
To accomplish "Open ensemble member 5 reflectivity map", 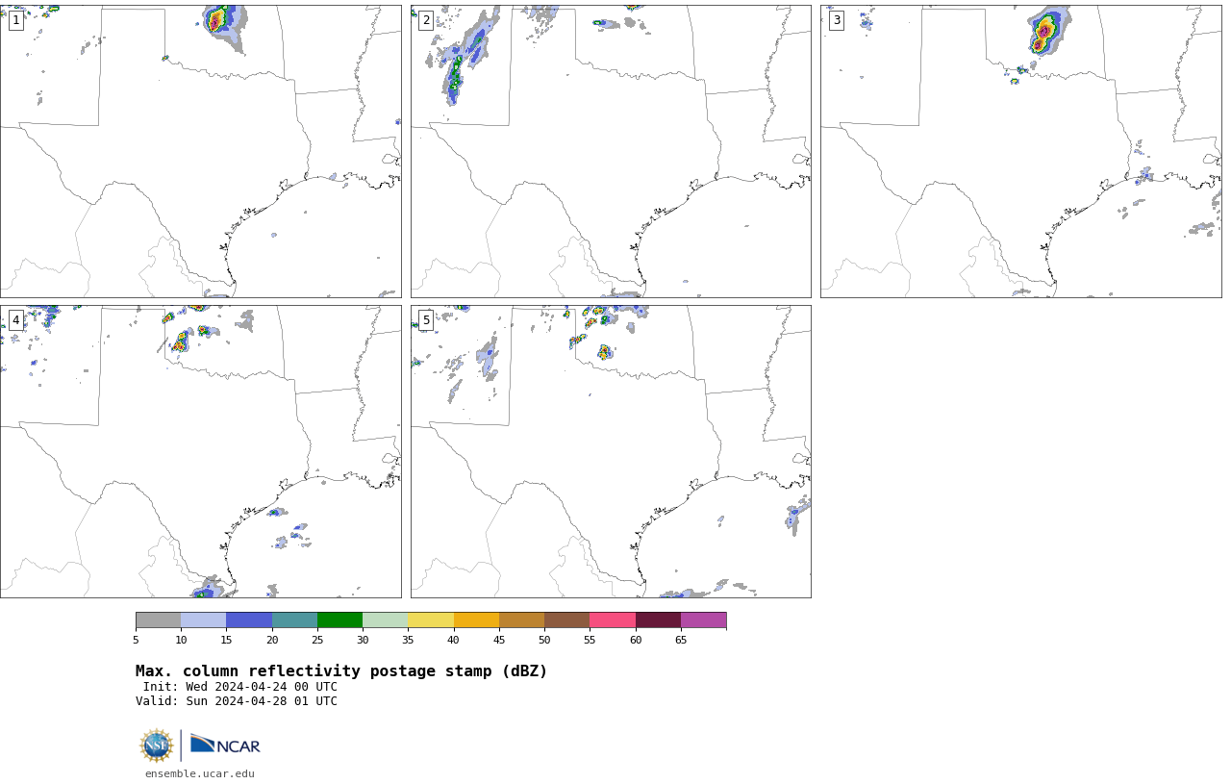I will [x=611, y=451].
